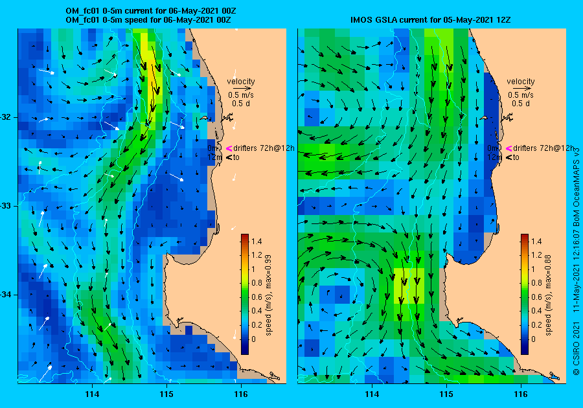Click 'drifters 72h@12h' text on right map
583x408 pixels.
point(543,148)
